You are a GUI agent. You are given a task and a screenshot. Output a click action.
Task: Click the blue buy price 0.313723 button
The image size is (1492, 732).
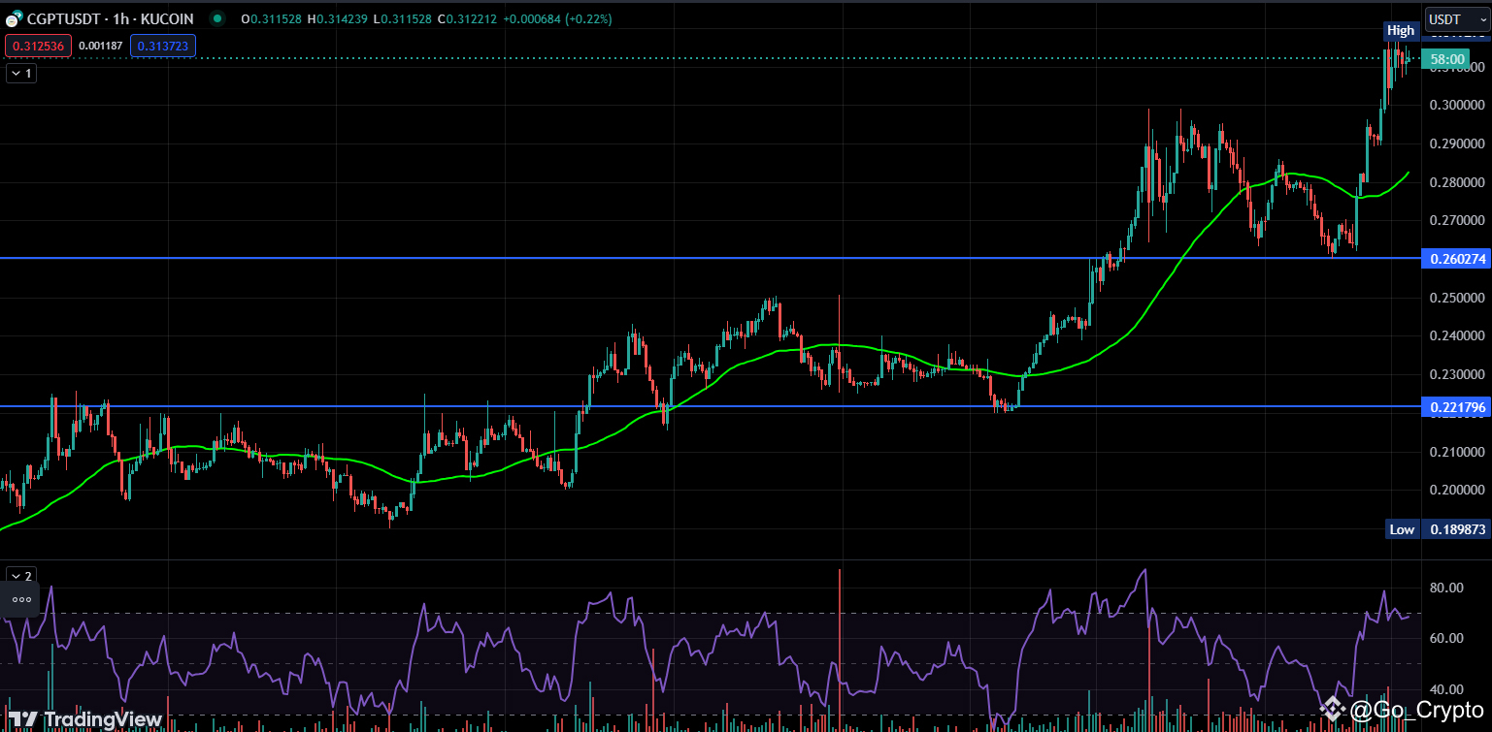[163, 46]
